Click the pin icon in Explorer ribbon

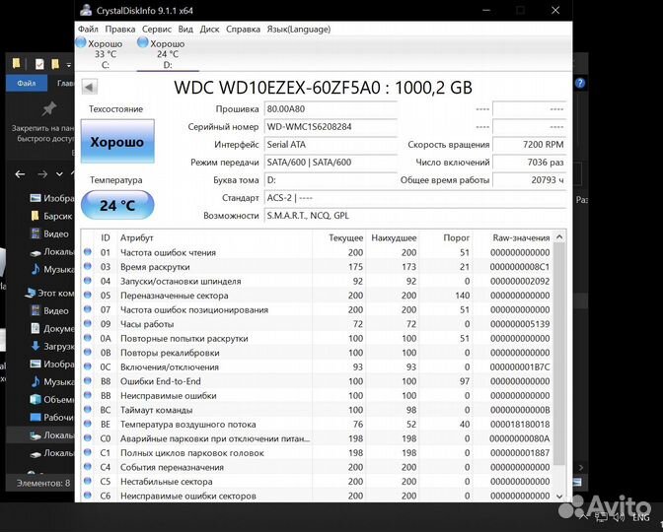pos(48,108)
